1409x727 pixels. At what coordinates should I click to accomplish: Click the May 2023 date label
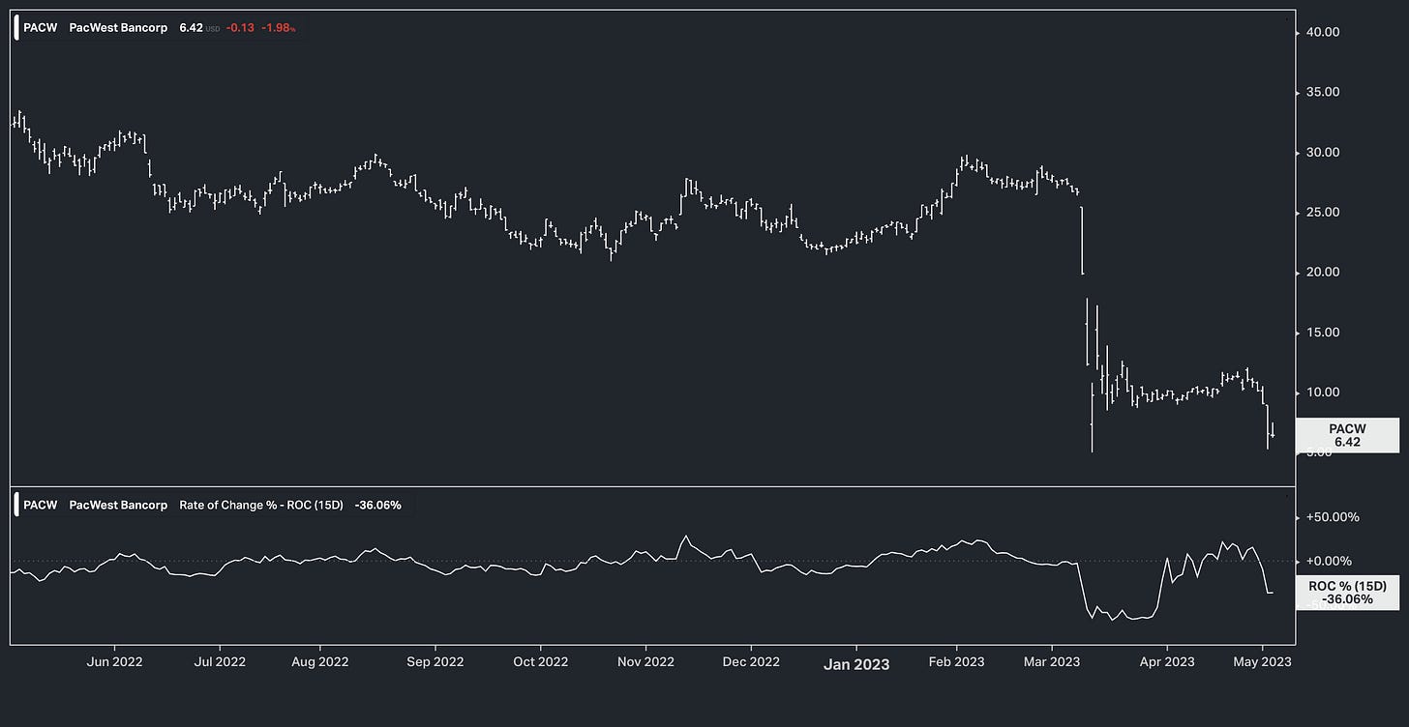(1262, 661)
